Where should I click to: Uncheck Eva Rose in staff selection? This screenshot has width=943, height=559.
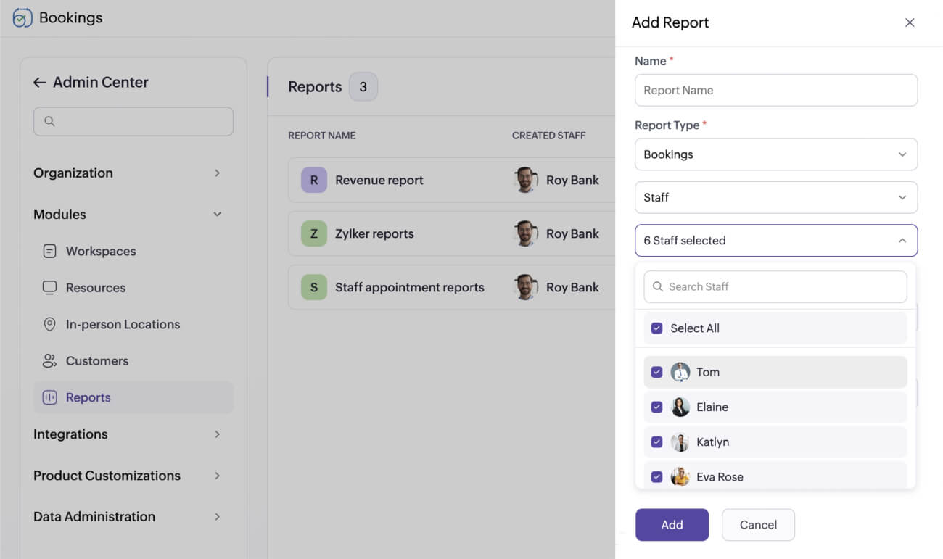tap(656, 476)
